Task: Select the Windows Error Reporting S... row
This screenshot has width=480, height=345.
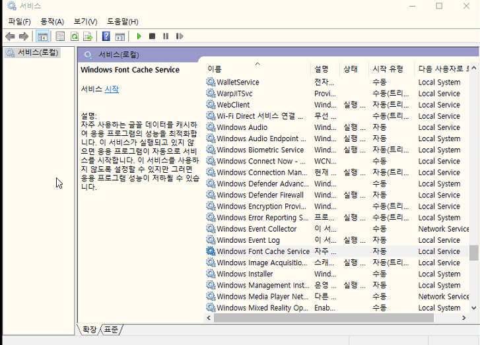Action: [x=337, y=218]
